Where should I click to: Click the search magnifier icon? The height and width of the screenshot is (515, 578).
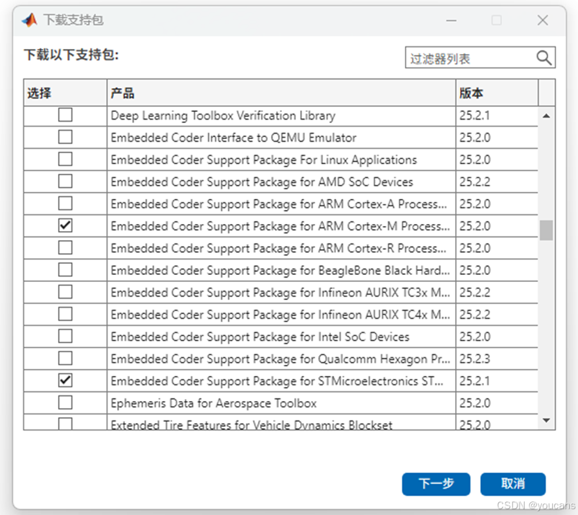(544, 58)
